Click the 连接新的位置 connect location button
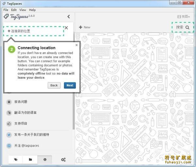The image size is (196, 167). click(x=34, y=31)
